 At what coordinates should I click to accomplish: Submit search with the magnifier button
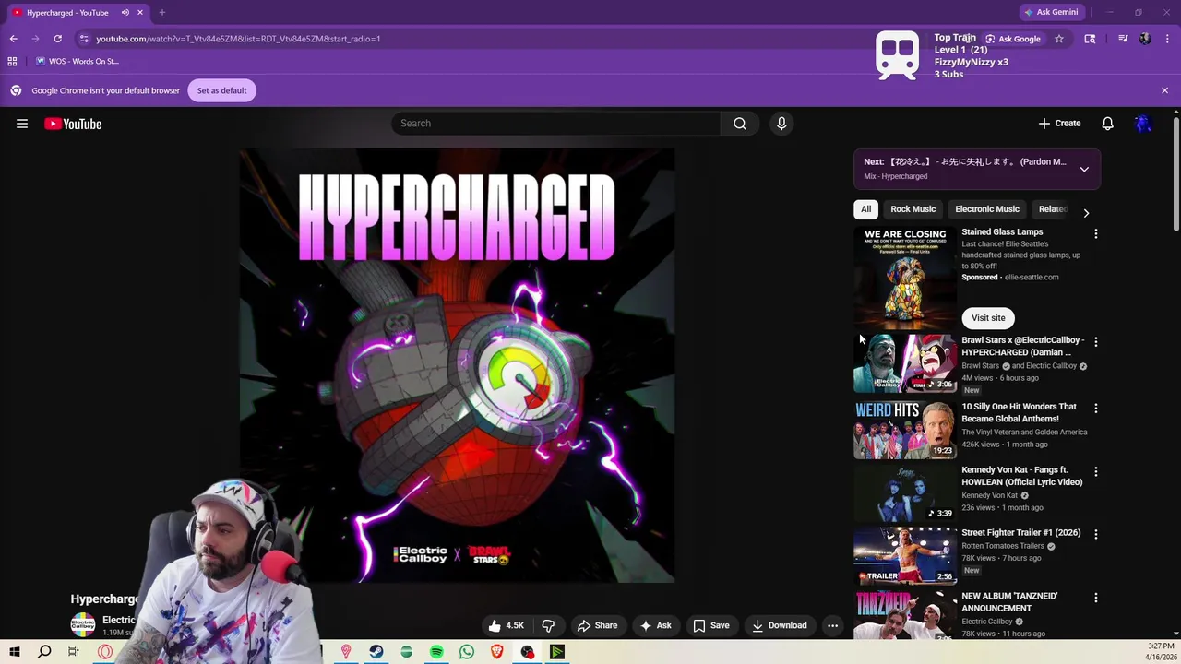[740, 124]
